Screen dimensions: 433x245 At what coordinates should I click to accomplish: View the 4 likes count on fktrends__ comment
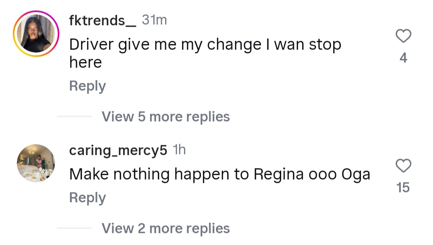coord(403,58)
